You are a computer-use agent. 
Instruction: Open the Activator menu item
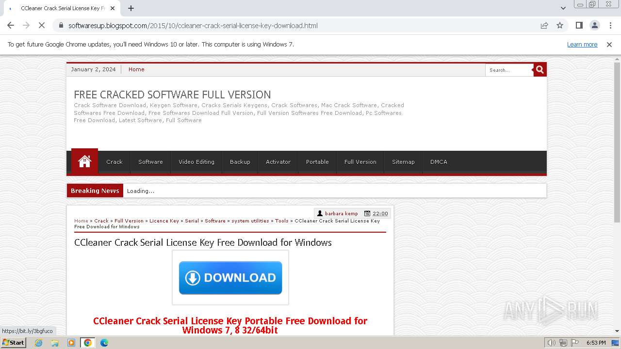(278, 162)
